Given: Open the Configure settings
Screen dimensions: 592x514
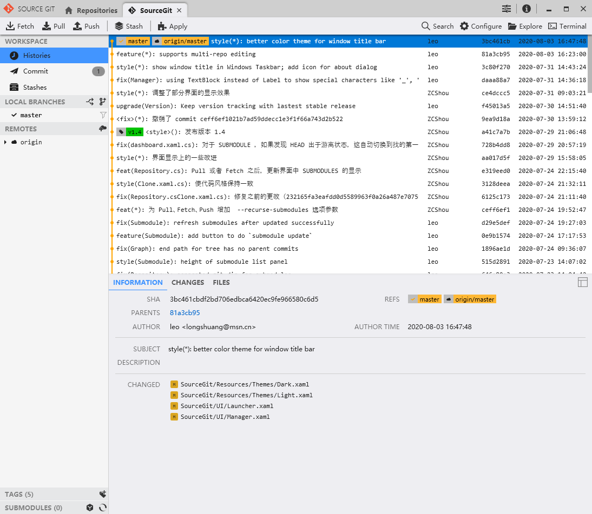Looking at the screenshot, I should 481,26.
